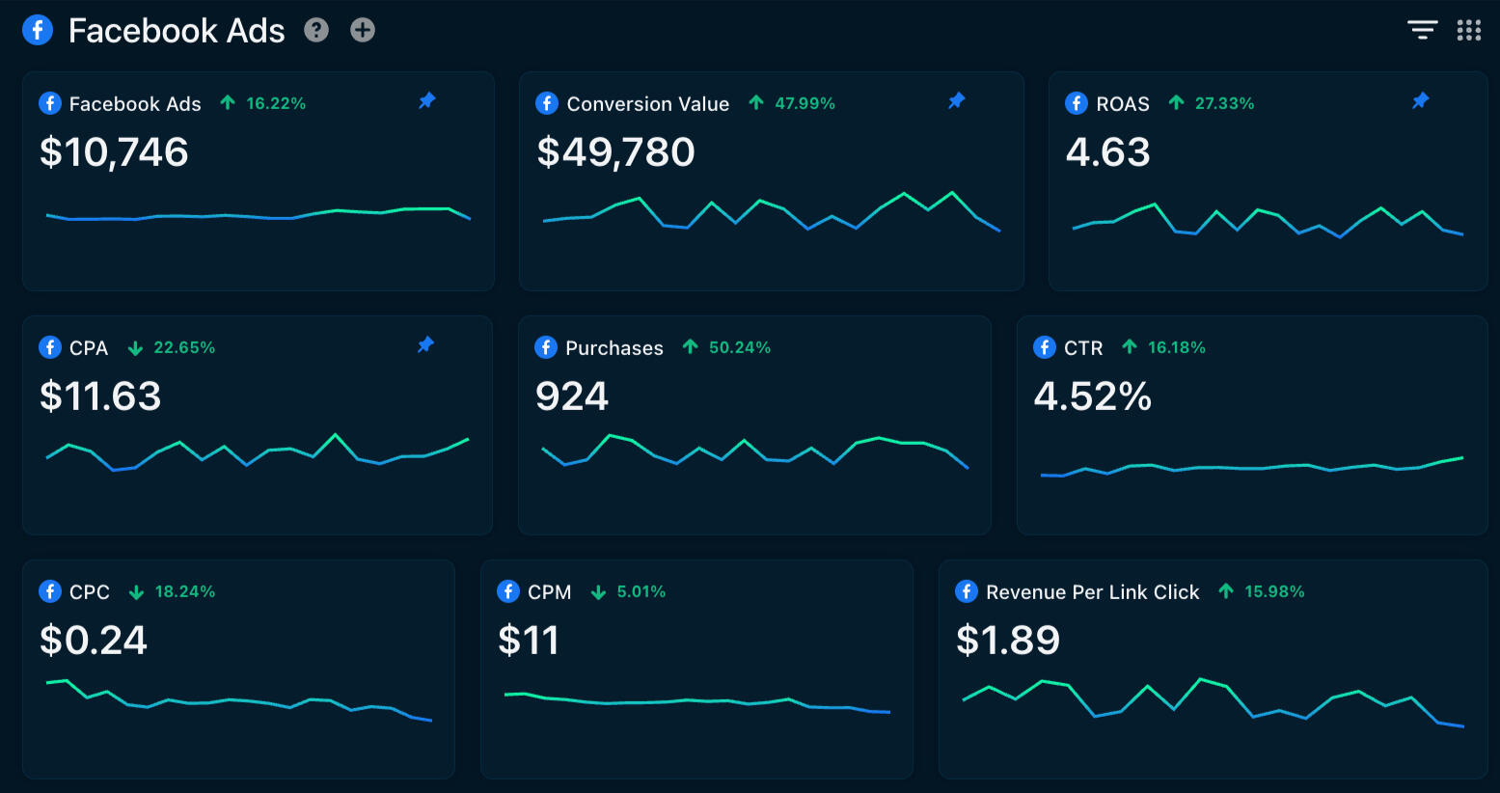Click the Facebook logo beside CPM
This screenshot has height=793, width=1500.
click(x=508, y=591)
